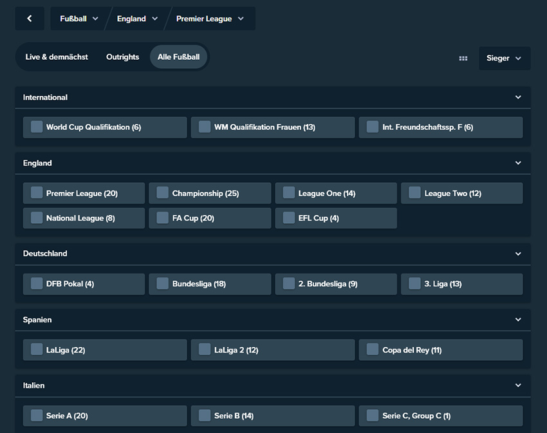
Task: Open the Sieger market dropdown
Action: (x=505, y=59)
